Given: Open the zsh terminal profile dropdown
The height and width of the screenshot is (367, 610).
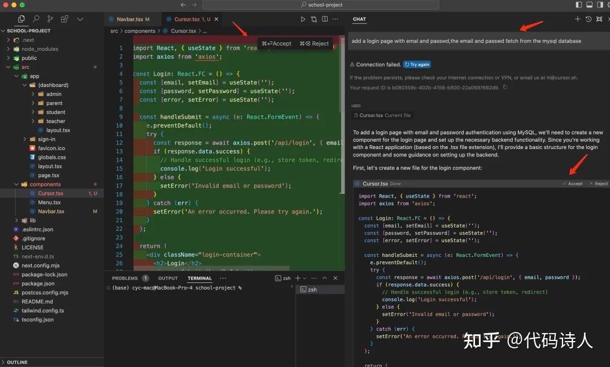Looking at the screenshot, I should (304, 278).
